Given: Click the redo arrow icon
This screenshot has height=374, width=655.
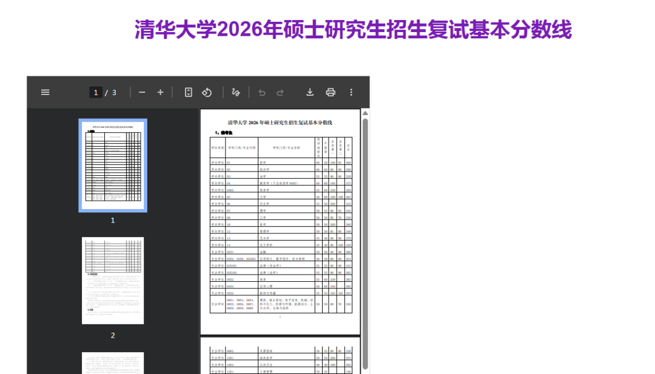Looking at the screenshot, I should [280, 92].
